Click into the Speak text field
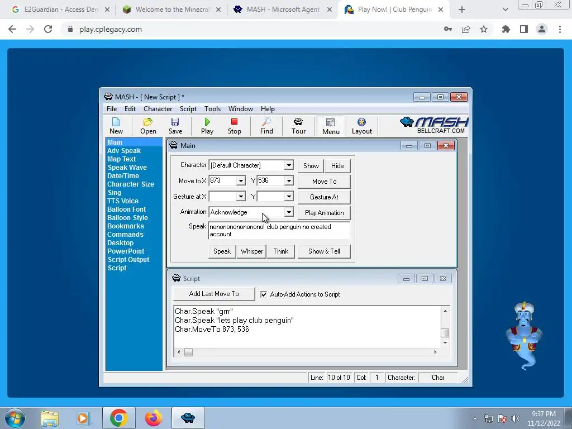This screenshot has height=429, width=572. 279,230
